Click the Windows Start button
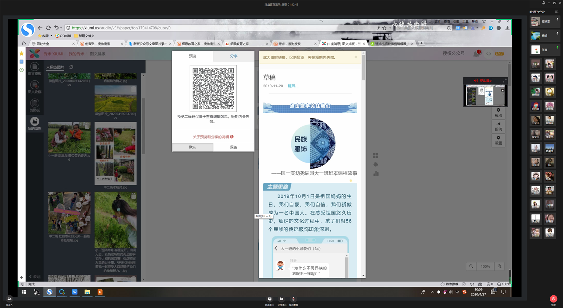 (24, 292)
